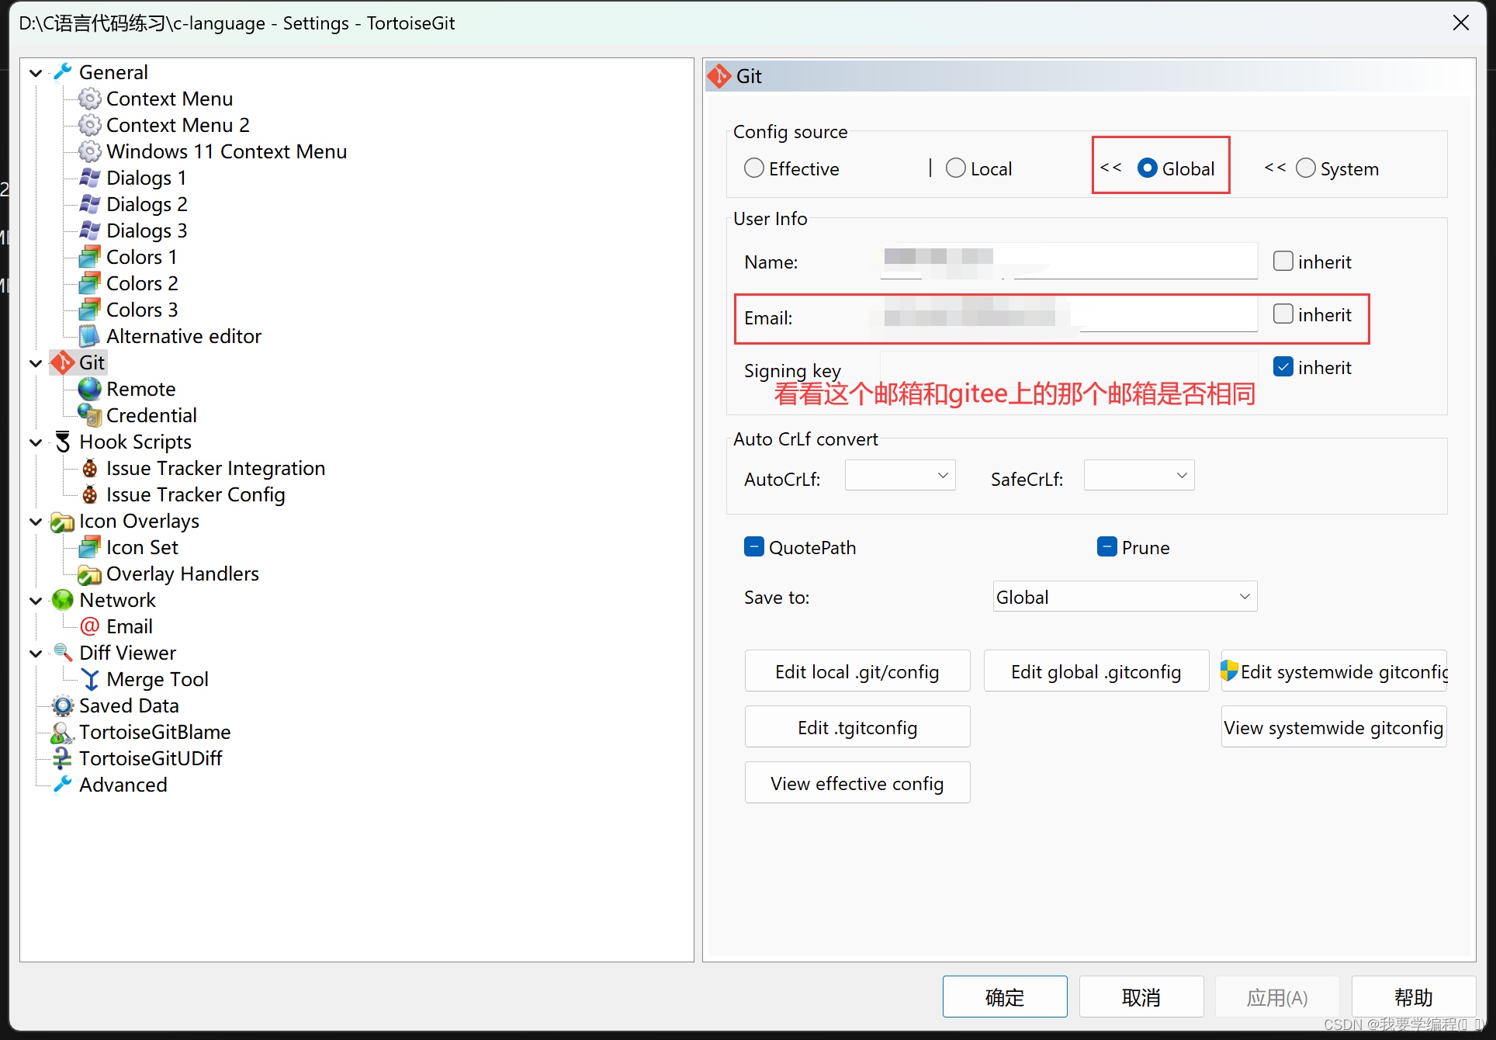Click the Edit local .git/config button
The height and width of the screenshot is (1040, 1496).
pos(857,671)
